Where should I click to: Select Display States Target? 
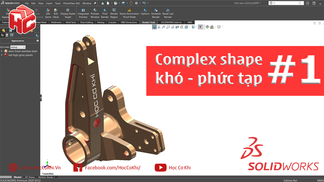tap(68, 13)
